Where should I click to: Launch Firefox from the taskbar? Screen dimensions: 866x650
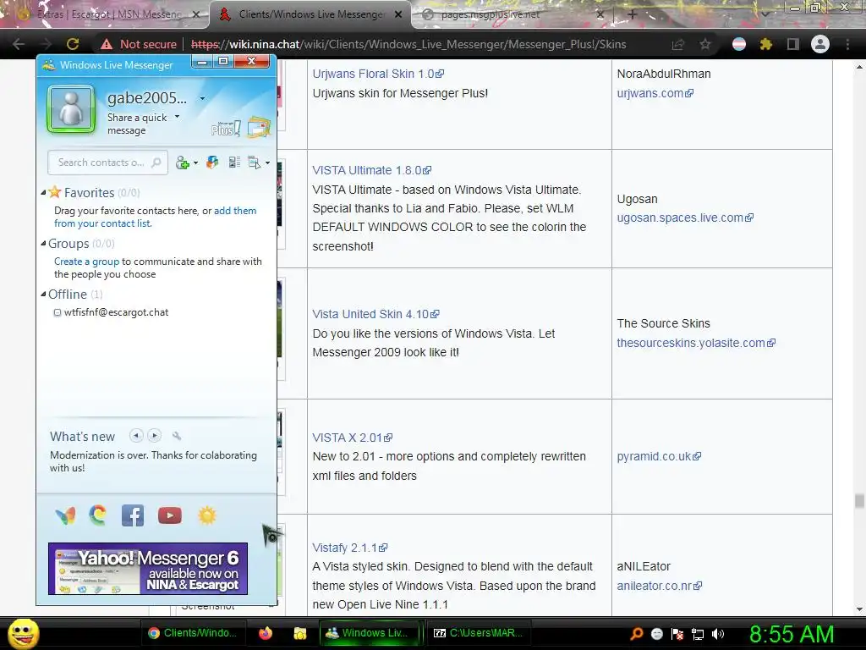click(x=266, y=633)
